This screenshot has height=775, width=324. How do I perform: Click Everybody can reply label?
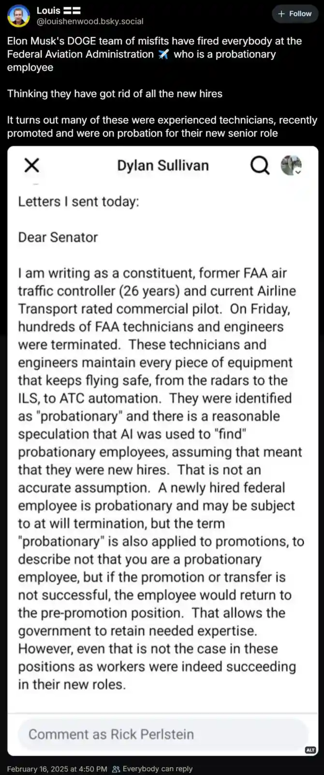click(158, 769)
